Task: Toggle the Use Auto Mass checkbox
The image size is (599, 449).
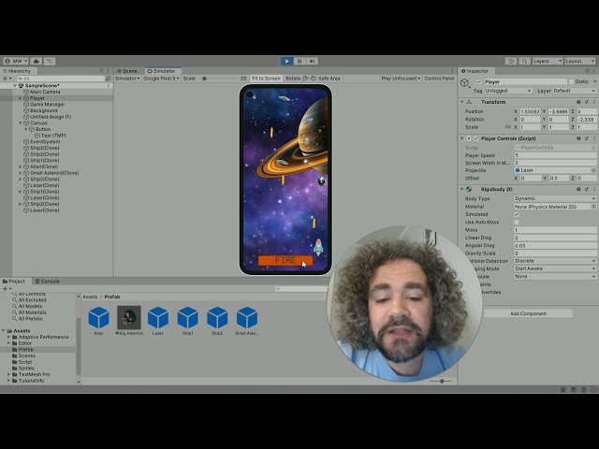Action: pyautogui.click(x=517, y=223)
